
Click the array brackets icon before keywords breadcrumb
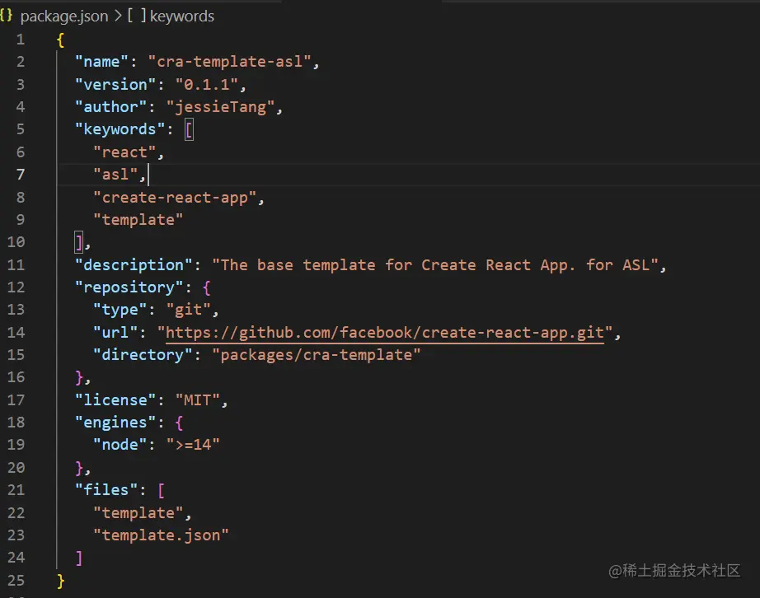pyautogui.click(x=137, y=16)
